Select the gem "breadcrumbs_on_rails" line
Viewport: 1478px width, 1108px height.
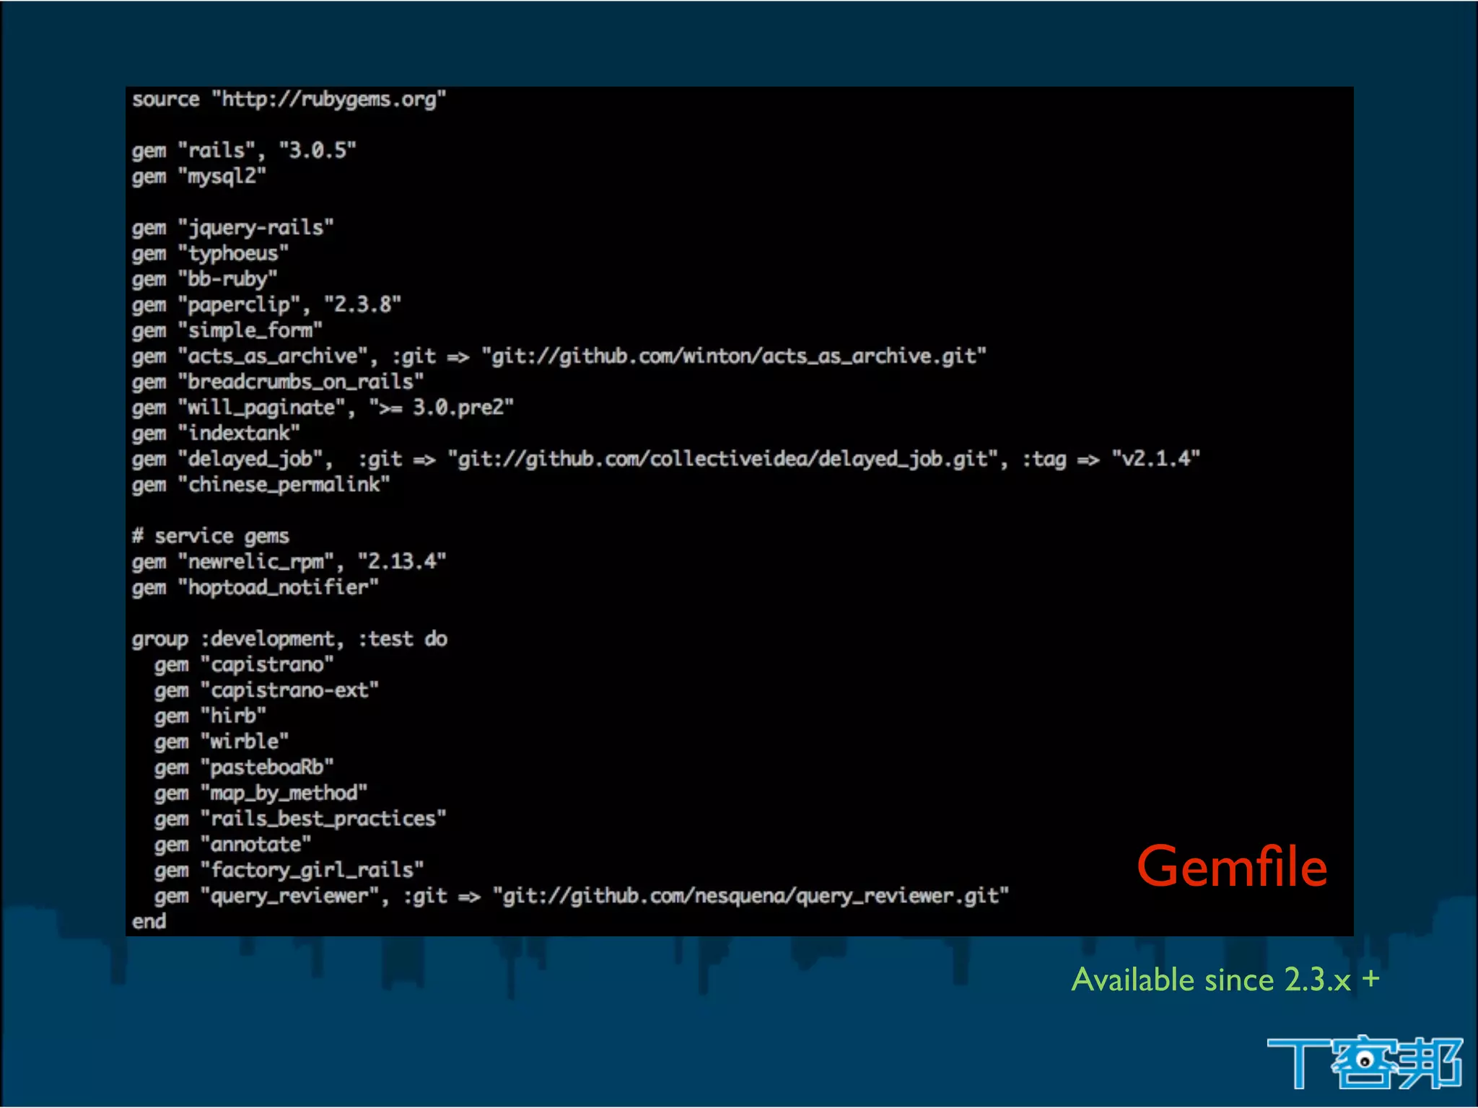click(x=278, y=382)
